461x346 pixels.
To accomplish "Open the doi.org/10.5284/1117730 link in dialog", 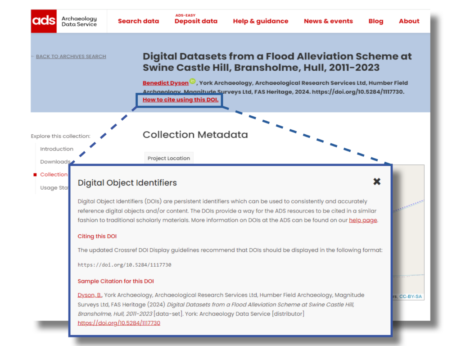I will click(119, 323).
